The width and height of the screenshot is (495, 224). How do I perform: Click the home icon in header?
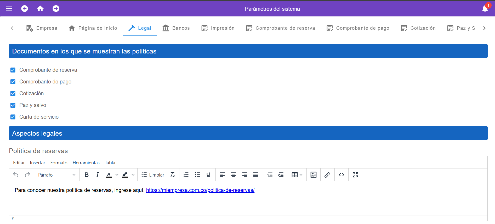(40, 9)
